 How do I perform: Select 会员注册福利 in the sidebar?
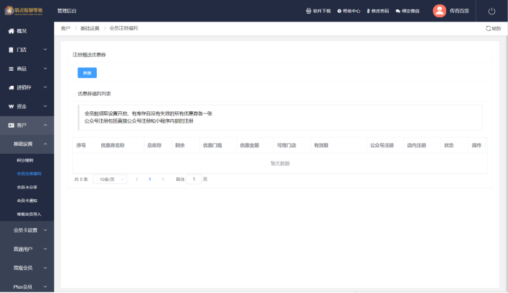29,174
